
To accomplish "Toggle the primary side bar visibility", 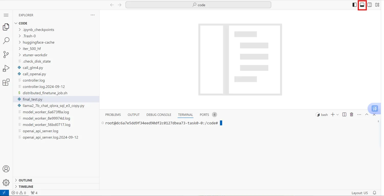I will point(355,5).
